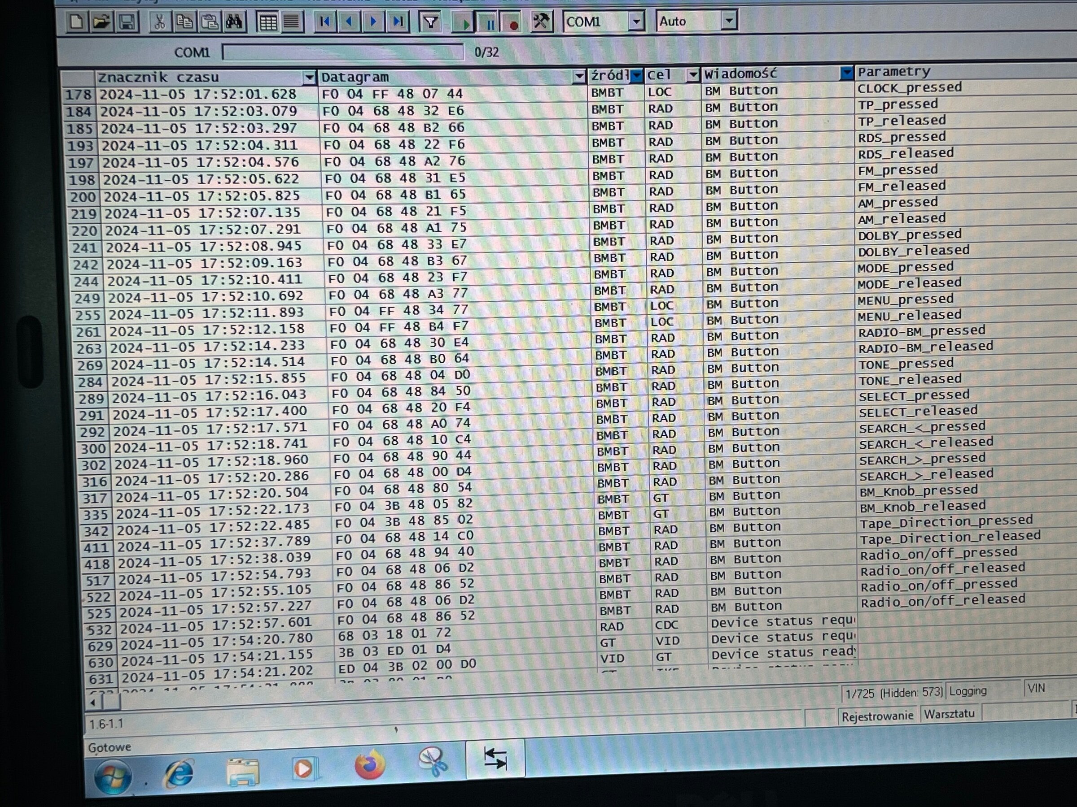The image size is (1077, 807).
Task: Cut selection with the scissors icon
Action: click(159, 22)
